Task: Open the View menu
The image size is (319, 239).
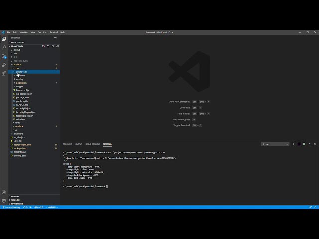Action: click(33, 32)
